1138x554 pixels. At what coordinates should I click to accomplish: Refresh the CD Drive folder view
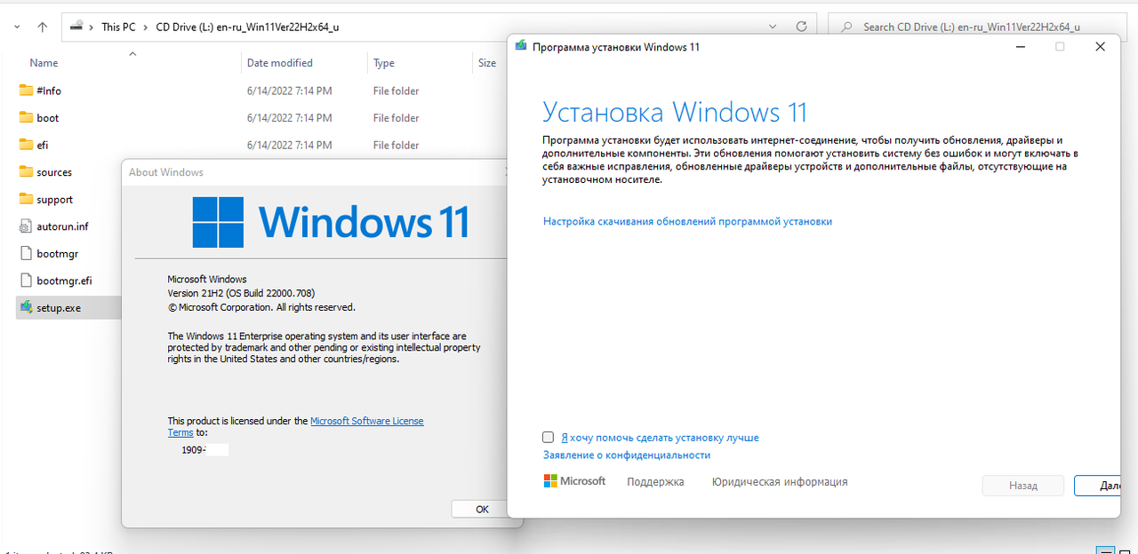pyautogui.click(x=801, y=27)
